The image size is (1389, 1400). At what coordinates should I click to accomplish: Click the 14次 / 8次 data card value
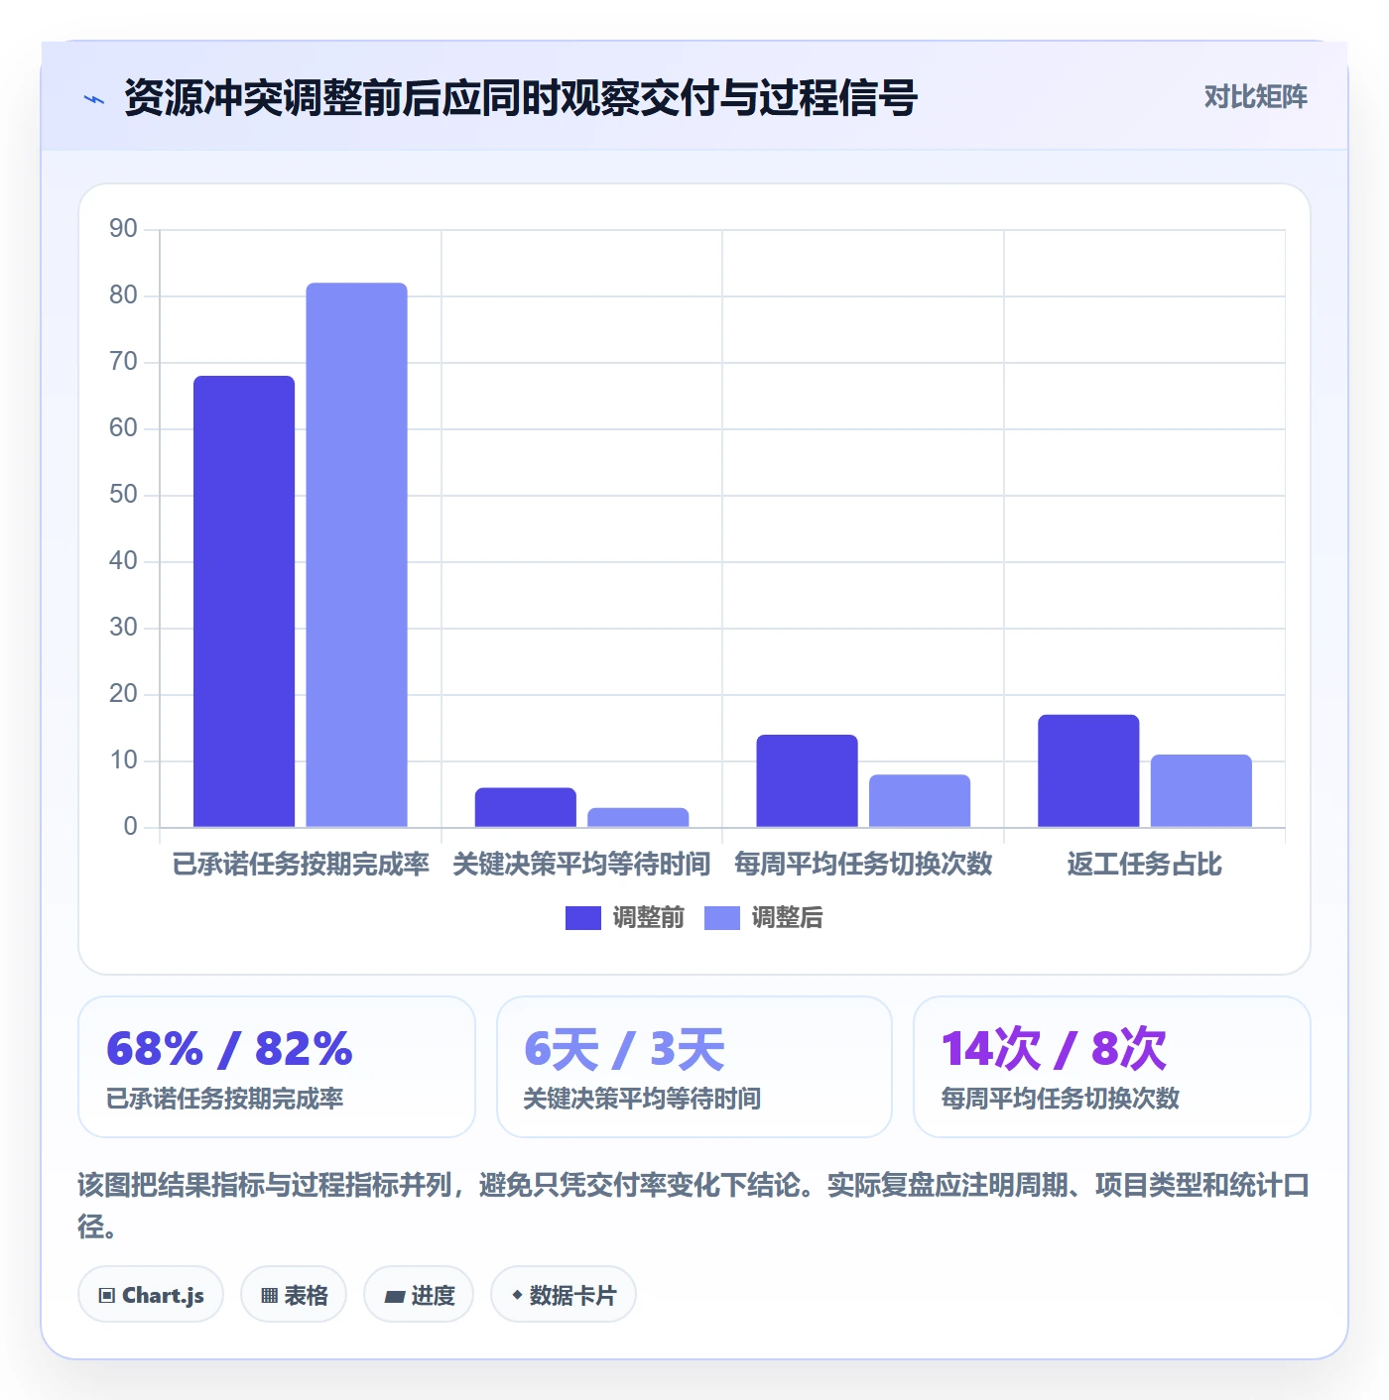(x=1054, y=1049)
